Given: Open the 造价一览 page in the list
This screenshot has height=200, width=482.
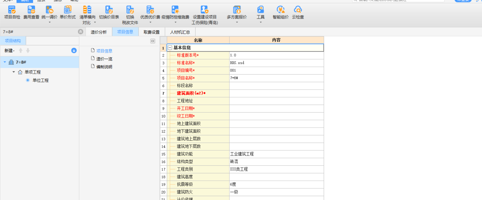Looking at the screenshot, I should point(104,59).
